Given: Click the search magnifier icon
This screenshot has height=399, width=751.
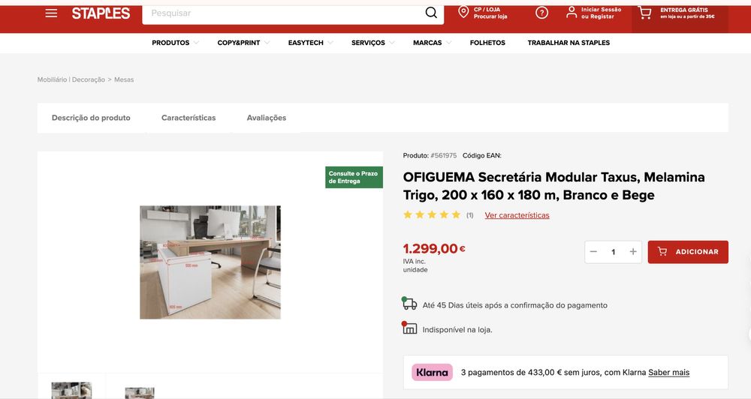Looking at the screenshot, I should [431, 13].
